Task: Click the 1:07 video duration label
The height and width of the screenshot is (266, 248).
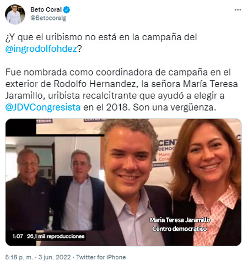Action: (x=18, y=236)
